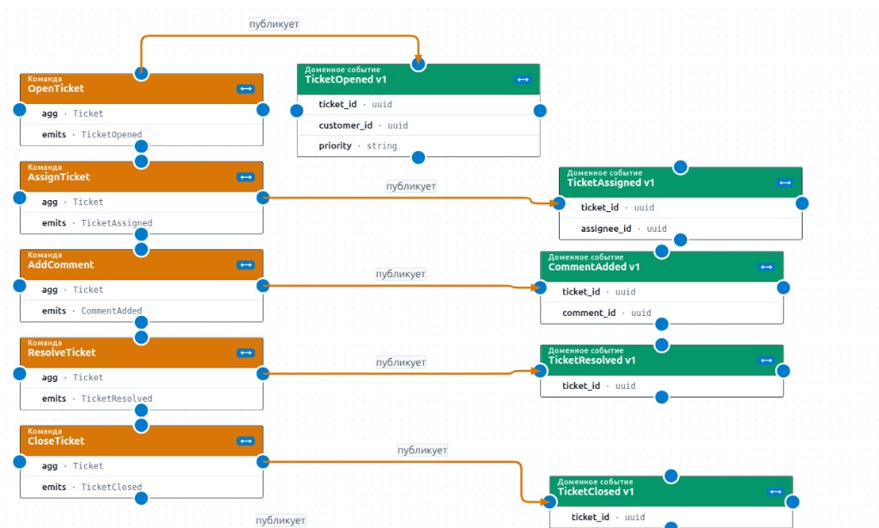
Task: Click 'emits · TicketResolved' row in ResolveTicket
Action: (142, 398)
